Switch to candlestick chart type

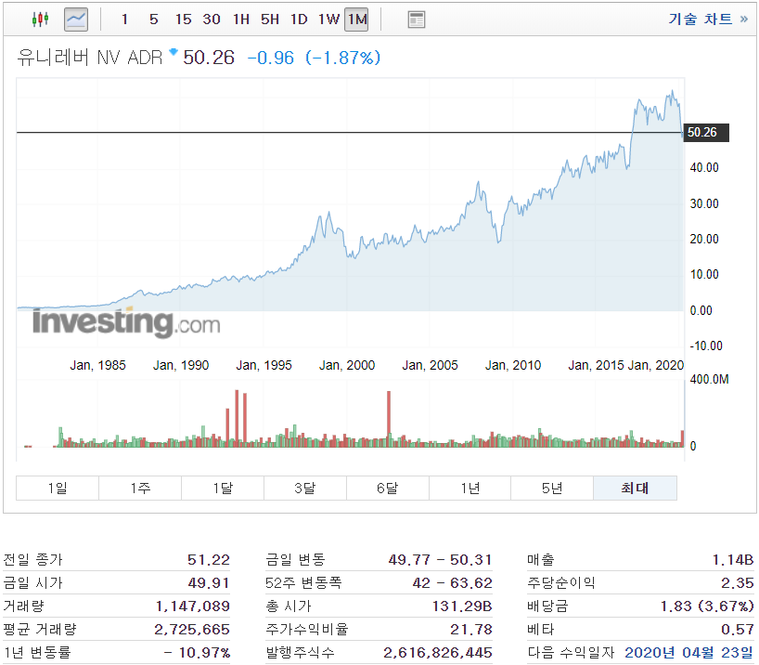40,20
